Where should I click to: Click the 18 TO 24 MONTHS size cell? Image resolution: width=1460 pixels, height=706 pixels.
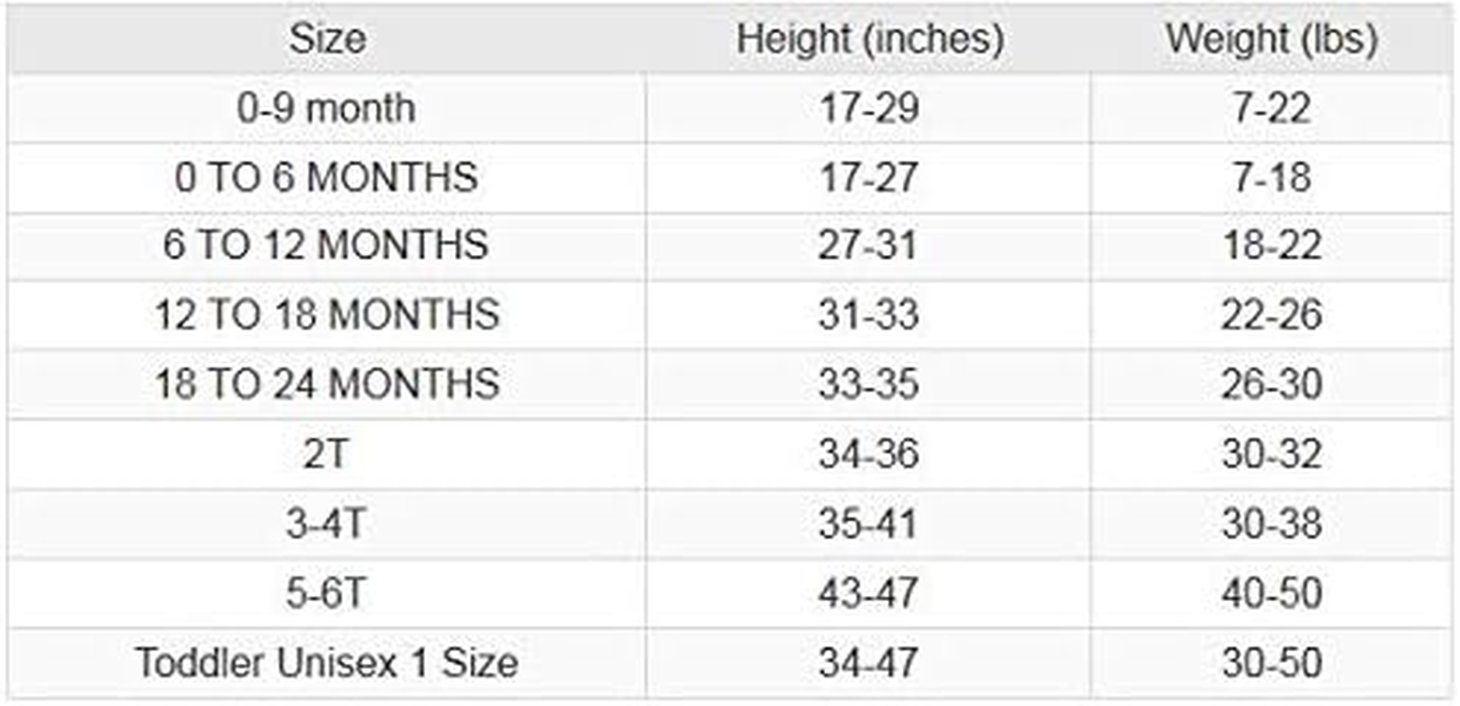(x=327, y=384)
